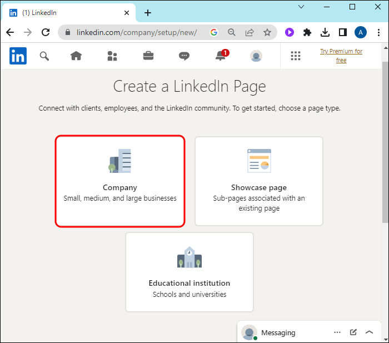
Task: Focus the linkedin.com address bar URL
Action: (137, 32)
